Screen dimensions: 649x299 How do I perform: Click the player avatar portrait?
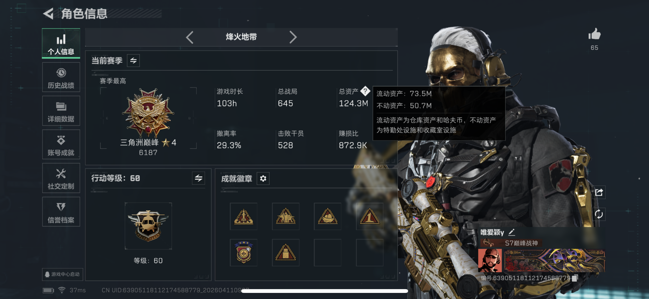(490, 260)
